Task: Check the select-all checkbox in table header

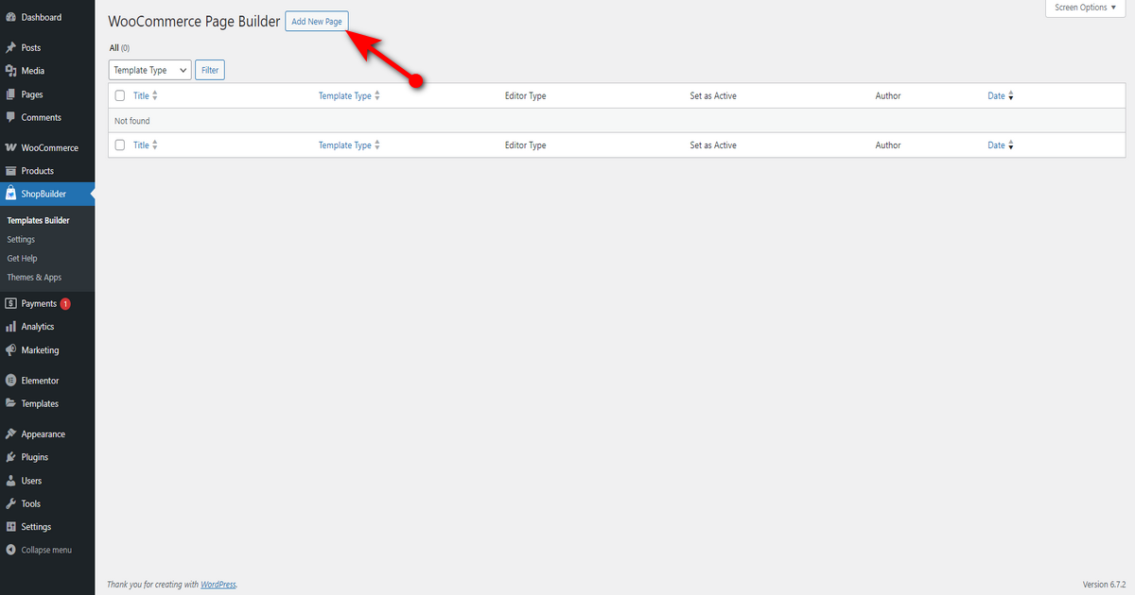Action: click(x=120, y=95)
